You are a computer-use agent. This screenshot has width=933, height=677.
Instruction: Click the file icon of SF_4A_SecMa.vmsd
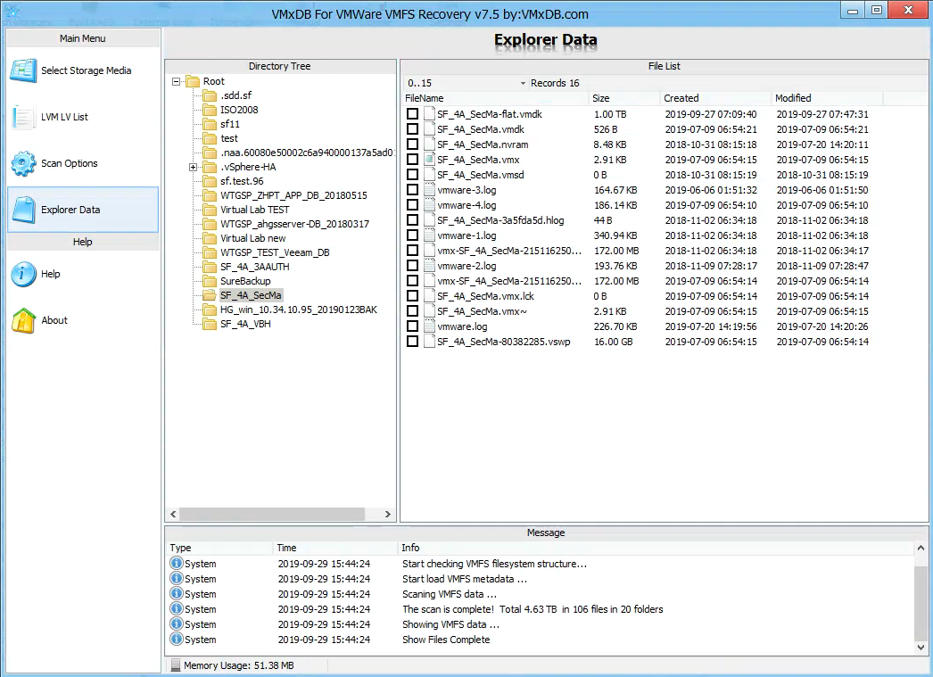pos(429,174)
